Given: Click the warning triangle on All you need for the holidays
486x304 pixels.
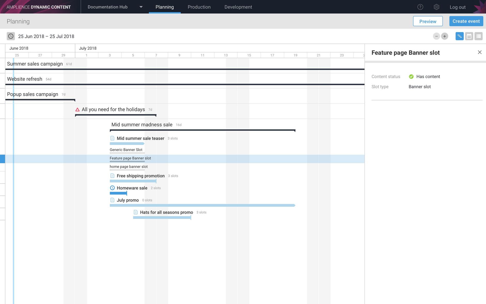Looking at the screenshot, I should (x=77, y=109).
